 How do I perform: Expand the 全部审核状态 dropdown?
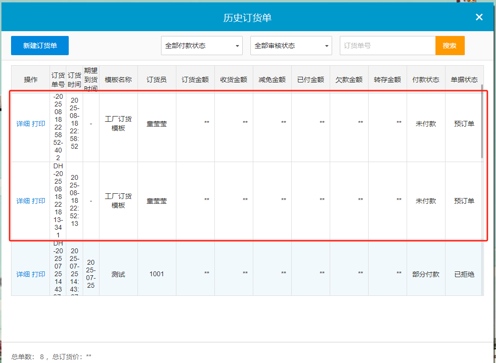click(x=291, y=46)
